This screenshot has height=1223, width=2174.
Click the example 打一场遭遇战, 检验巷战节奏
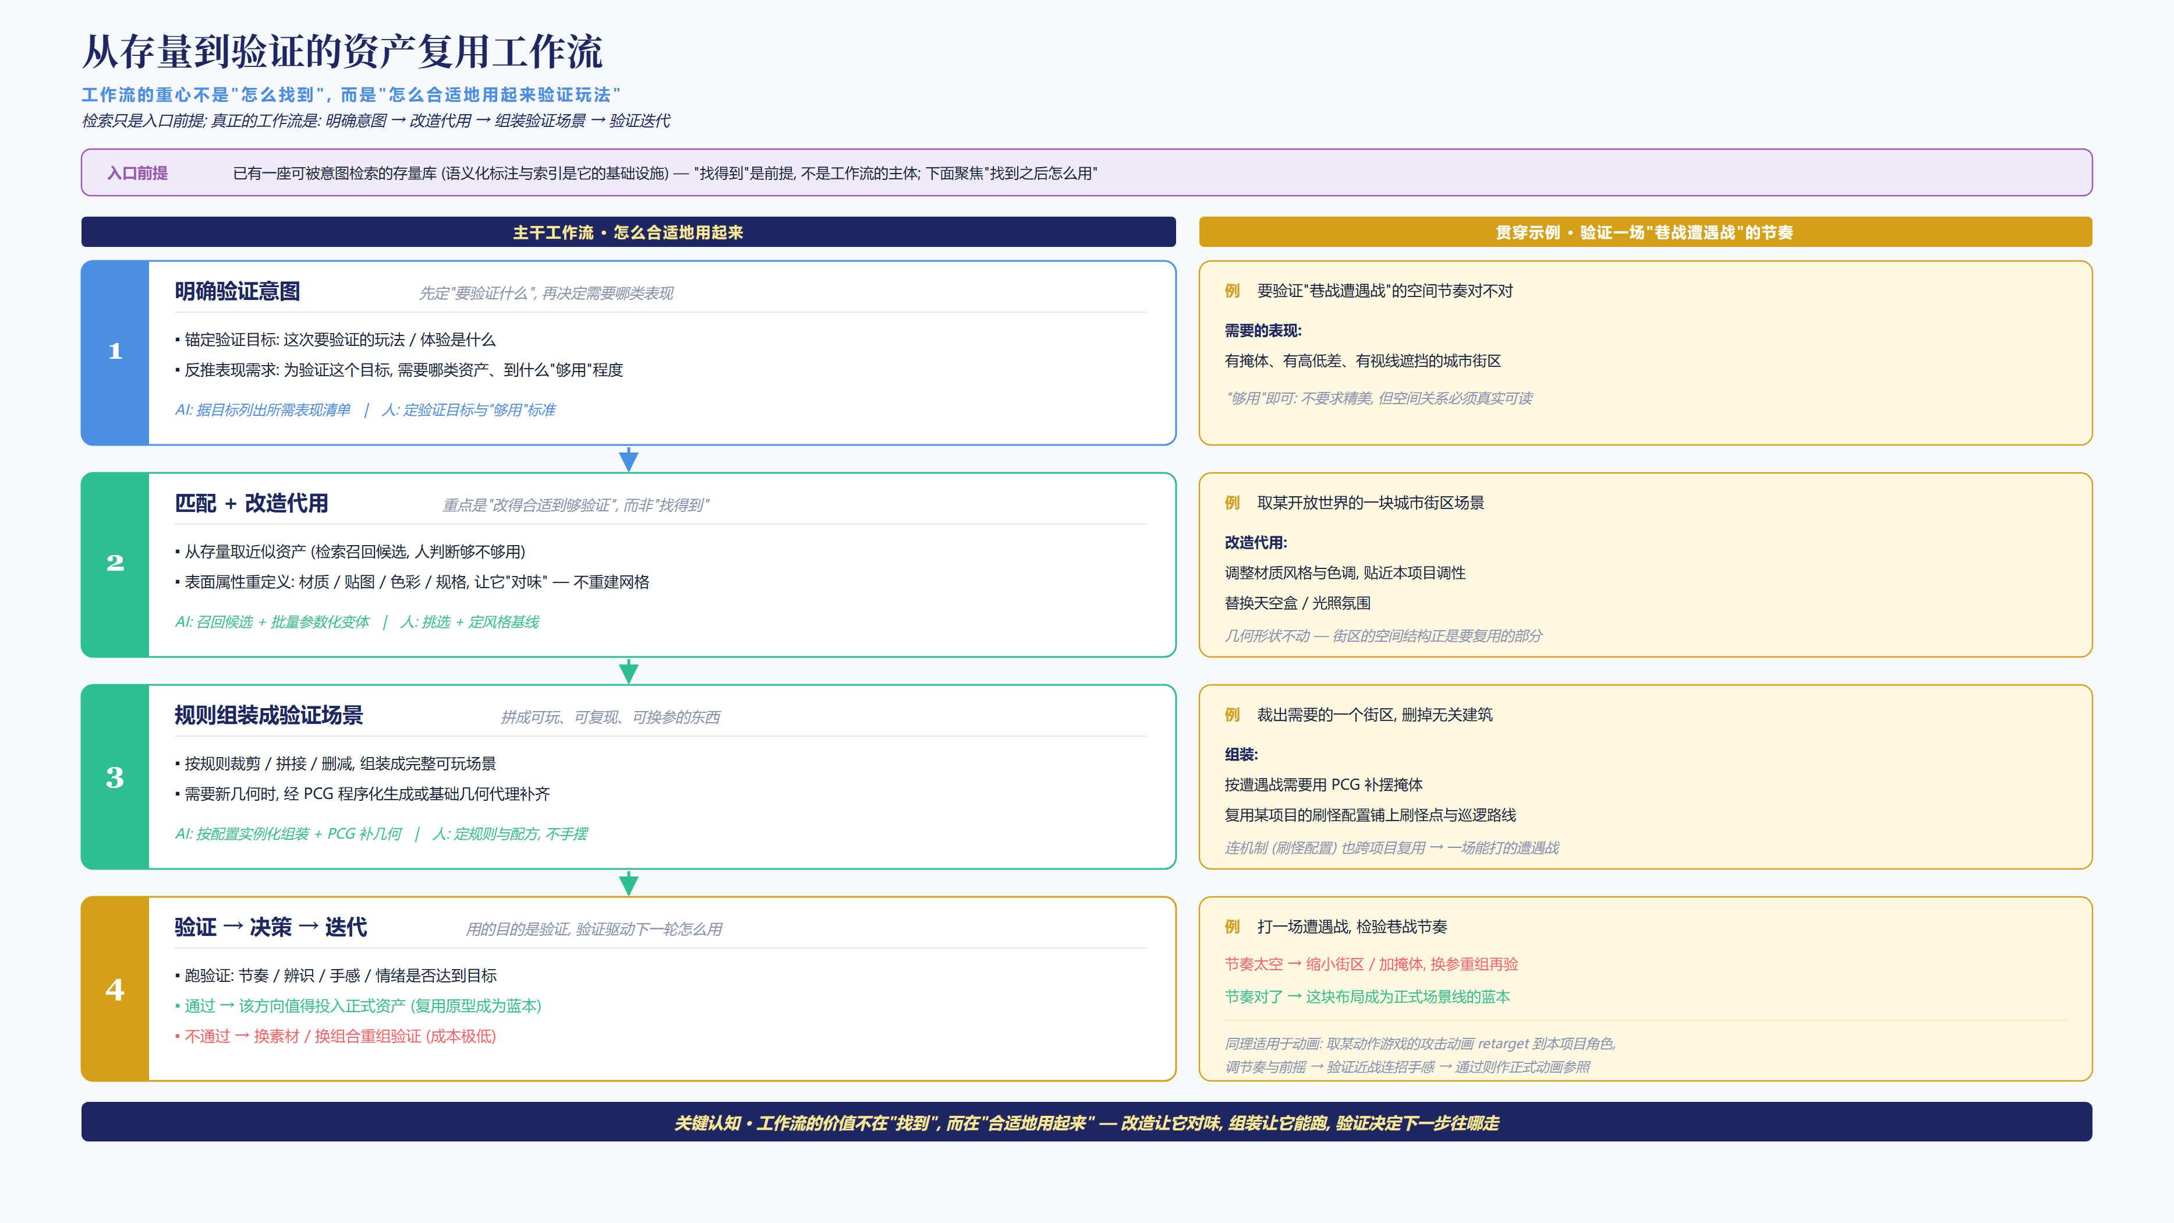[x=1352, y=926]
